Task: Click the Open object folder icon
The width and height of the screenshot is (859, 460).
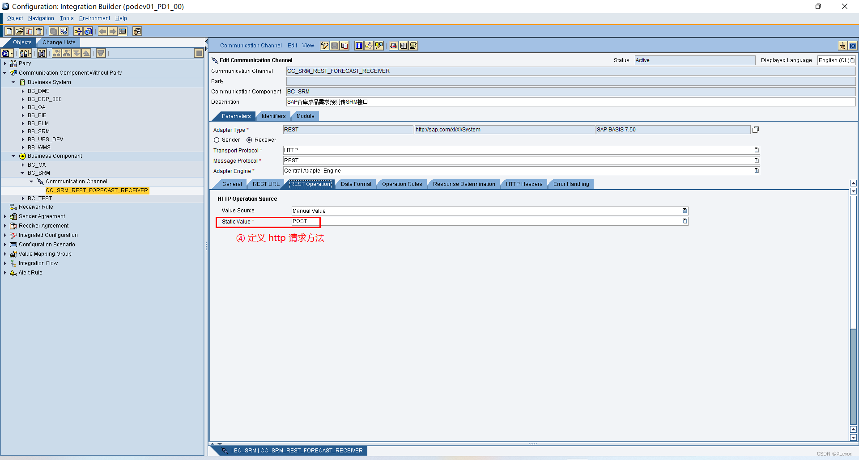Action: 19,31
